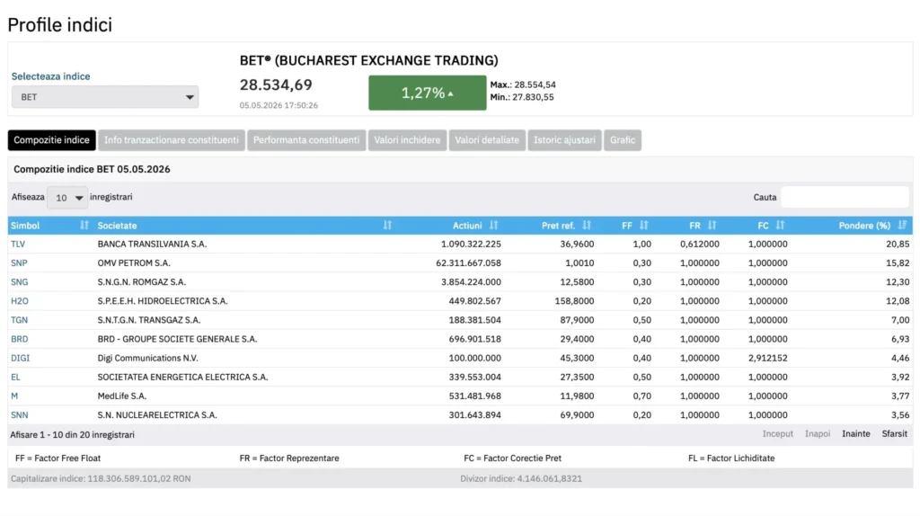Open the SNG symbol link

click(x=20, y=282)
